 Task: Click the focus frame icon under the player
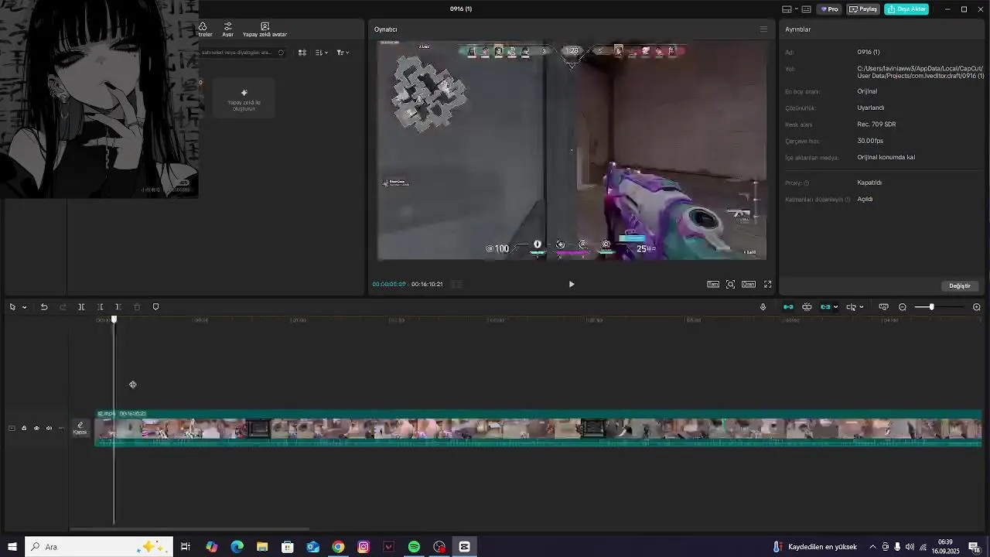tap(730, 285)
